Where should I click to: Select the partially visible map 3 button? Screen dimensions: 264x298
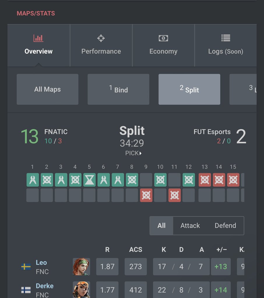tap(243, 89)
